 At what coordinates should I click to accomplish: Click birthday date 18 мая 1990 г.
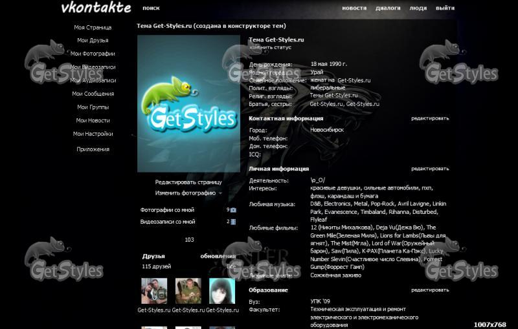click(x=328, y=64)
